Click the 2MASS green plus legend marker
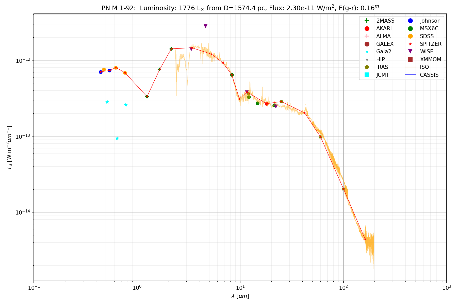This screenshot has width=457, height=305. point(367,21)
